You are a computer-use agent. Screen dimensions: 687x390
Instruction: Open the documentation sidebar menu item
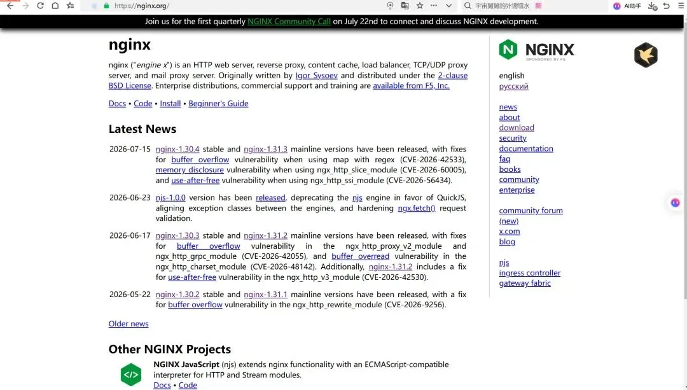pos(526,148)
